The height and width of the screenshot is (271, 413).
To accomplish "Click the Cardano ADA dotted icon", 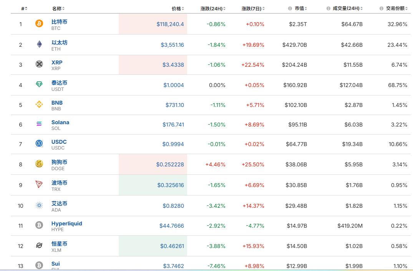I will pyautogui.click(x=39, y=205).
